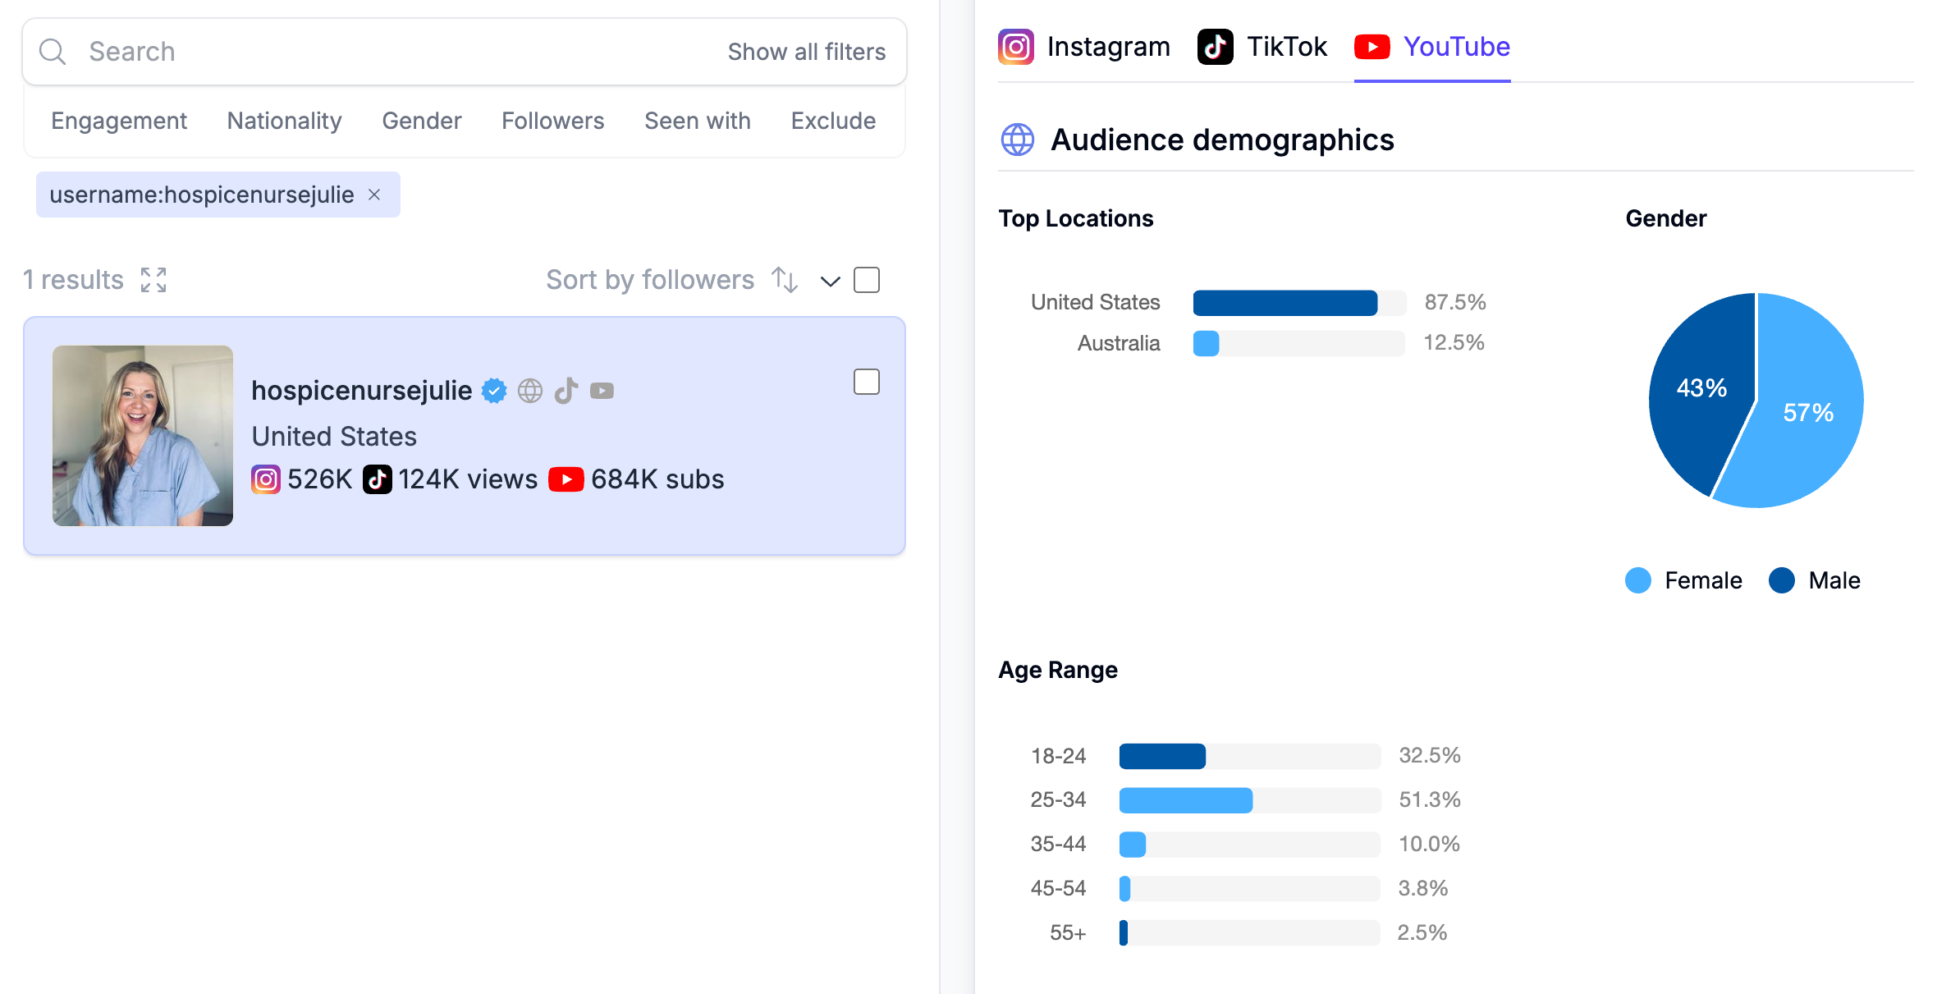Image resolution: width=1937 pixels, height=994 pixels.
Task: Toggle the sort direction arrows icon
Action: 785,280
